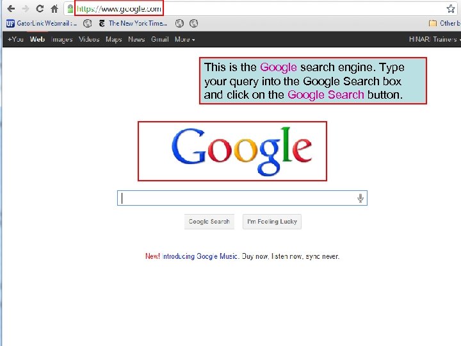Open Gmail from Google bar
Image resolution: width=461 pixels, height=346 pixels.
(160, 39)
